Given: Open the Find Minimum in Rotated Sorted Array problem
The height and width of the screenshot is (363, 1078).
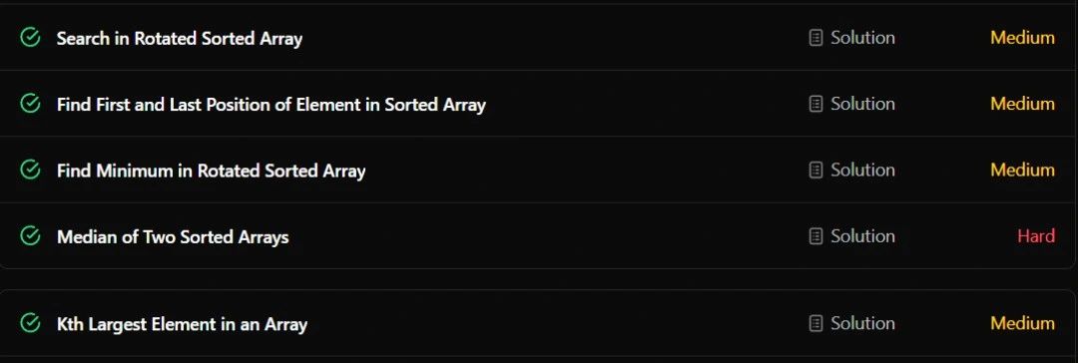Looking at the screenshot, I should tap(211, 171).
